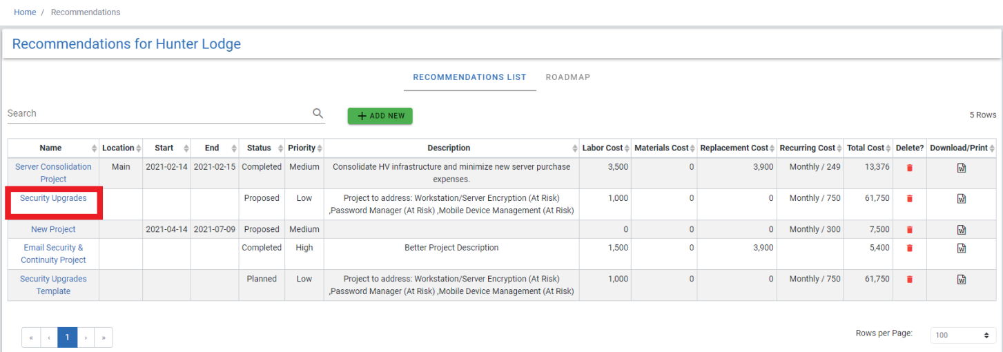Download Word document for New Project

pos(962,230)
